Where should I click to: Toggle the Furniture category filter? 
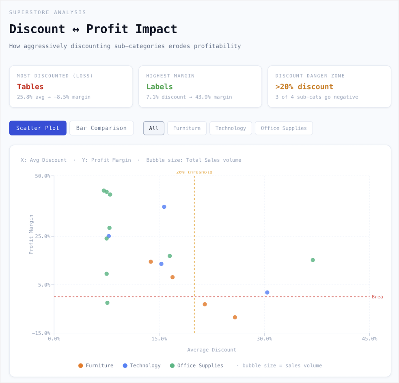coord(187,128)
